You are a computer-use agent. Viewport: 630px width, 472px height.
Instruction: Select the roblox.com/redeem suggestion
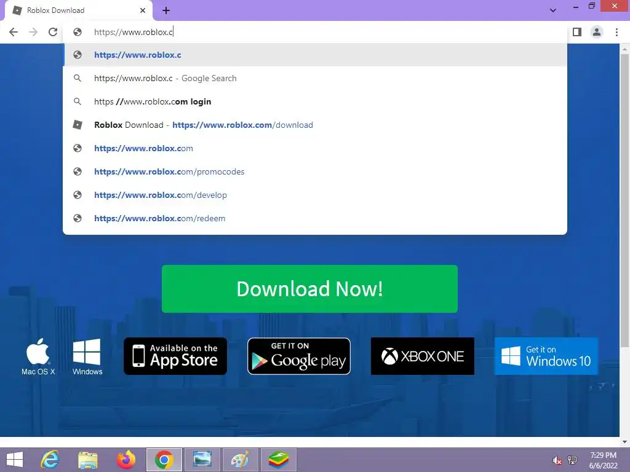click(x=315, y=218)
